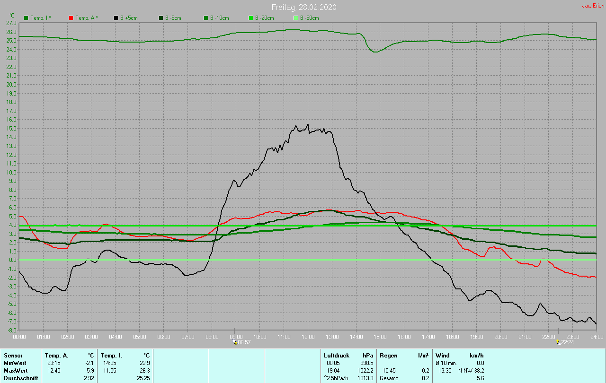Image resolution: width=606 pixels, height=383 pixels.
Task: Click the '°C' axis unit label
Action: click(12, 16)
